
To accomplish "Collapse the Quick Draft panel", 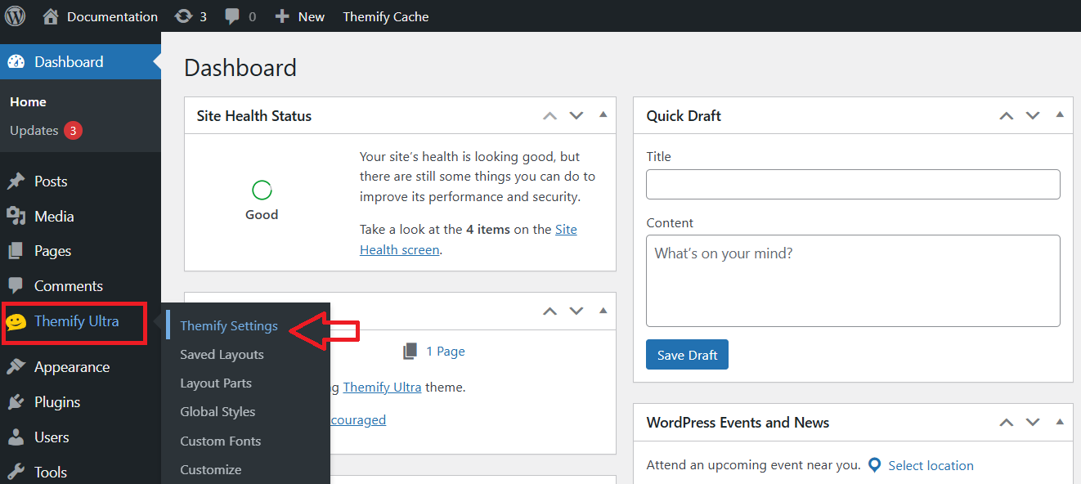I will pos(1059,115).
